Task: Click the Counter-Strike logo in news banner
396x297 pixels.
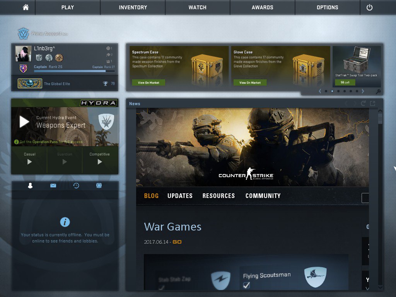Action: [x=246, y=174]
